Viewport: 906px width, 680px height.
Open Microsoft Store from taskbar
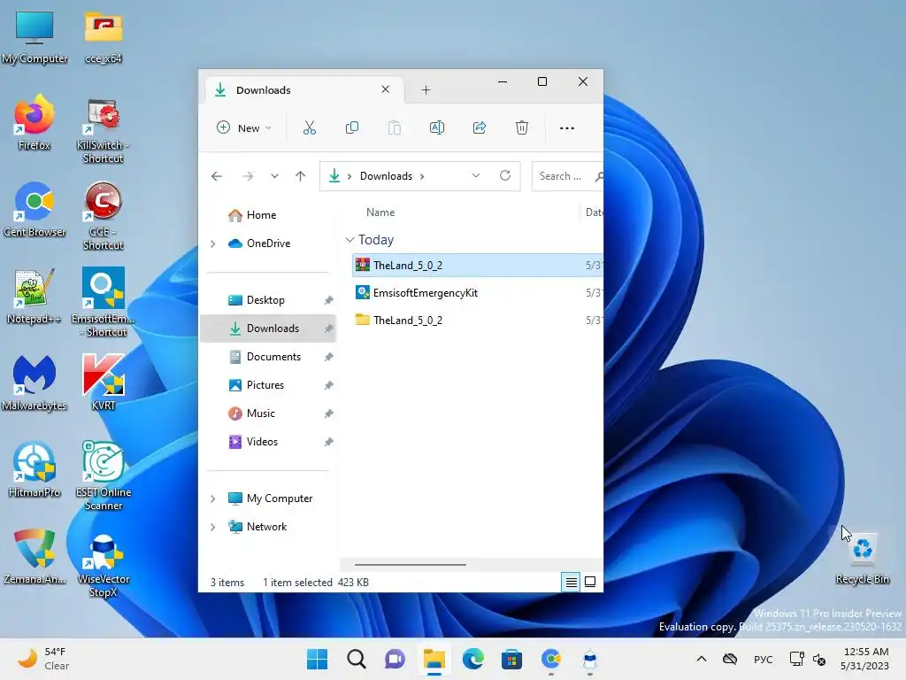click(x=511, y=659)
